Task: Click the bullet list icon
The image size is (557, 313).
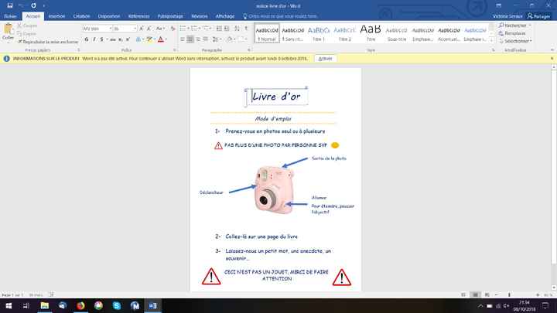Action: coord(183,29)
